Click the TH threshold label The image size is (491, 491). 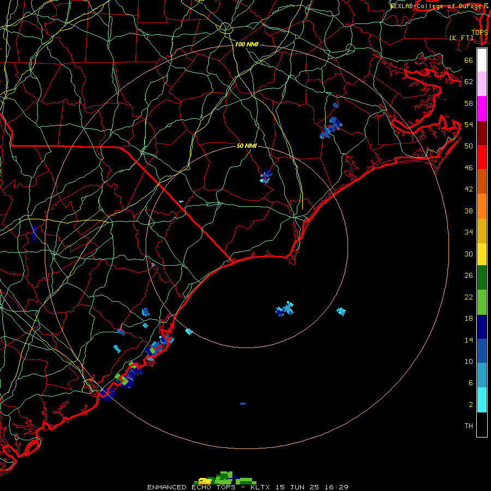(469, 426)
